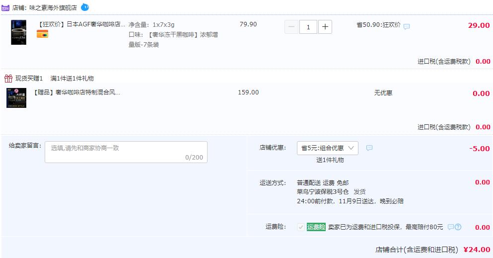The width and height of the screenshot is (493, 258).
Task: Open the 日本AGF奢华咖啡店 product title link
Action: point(82,24)
